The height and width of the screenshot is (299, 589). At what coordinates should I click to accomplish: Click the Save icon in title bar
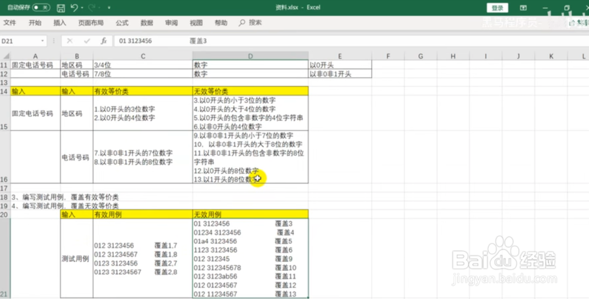61,8
